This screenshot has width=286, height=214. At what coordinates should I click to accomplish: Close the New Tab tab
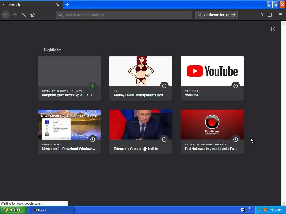58,5
